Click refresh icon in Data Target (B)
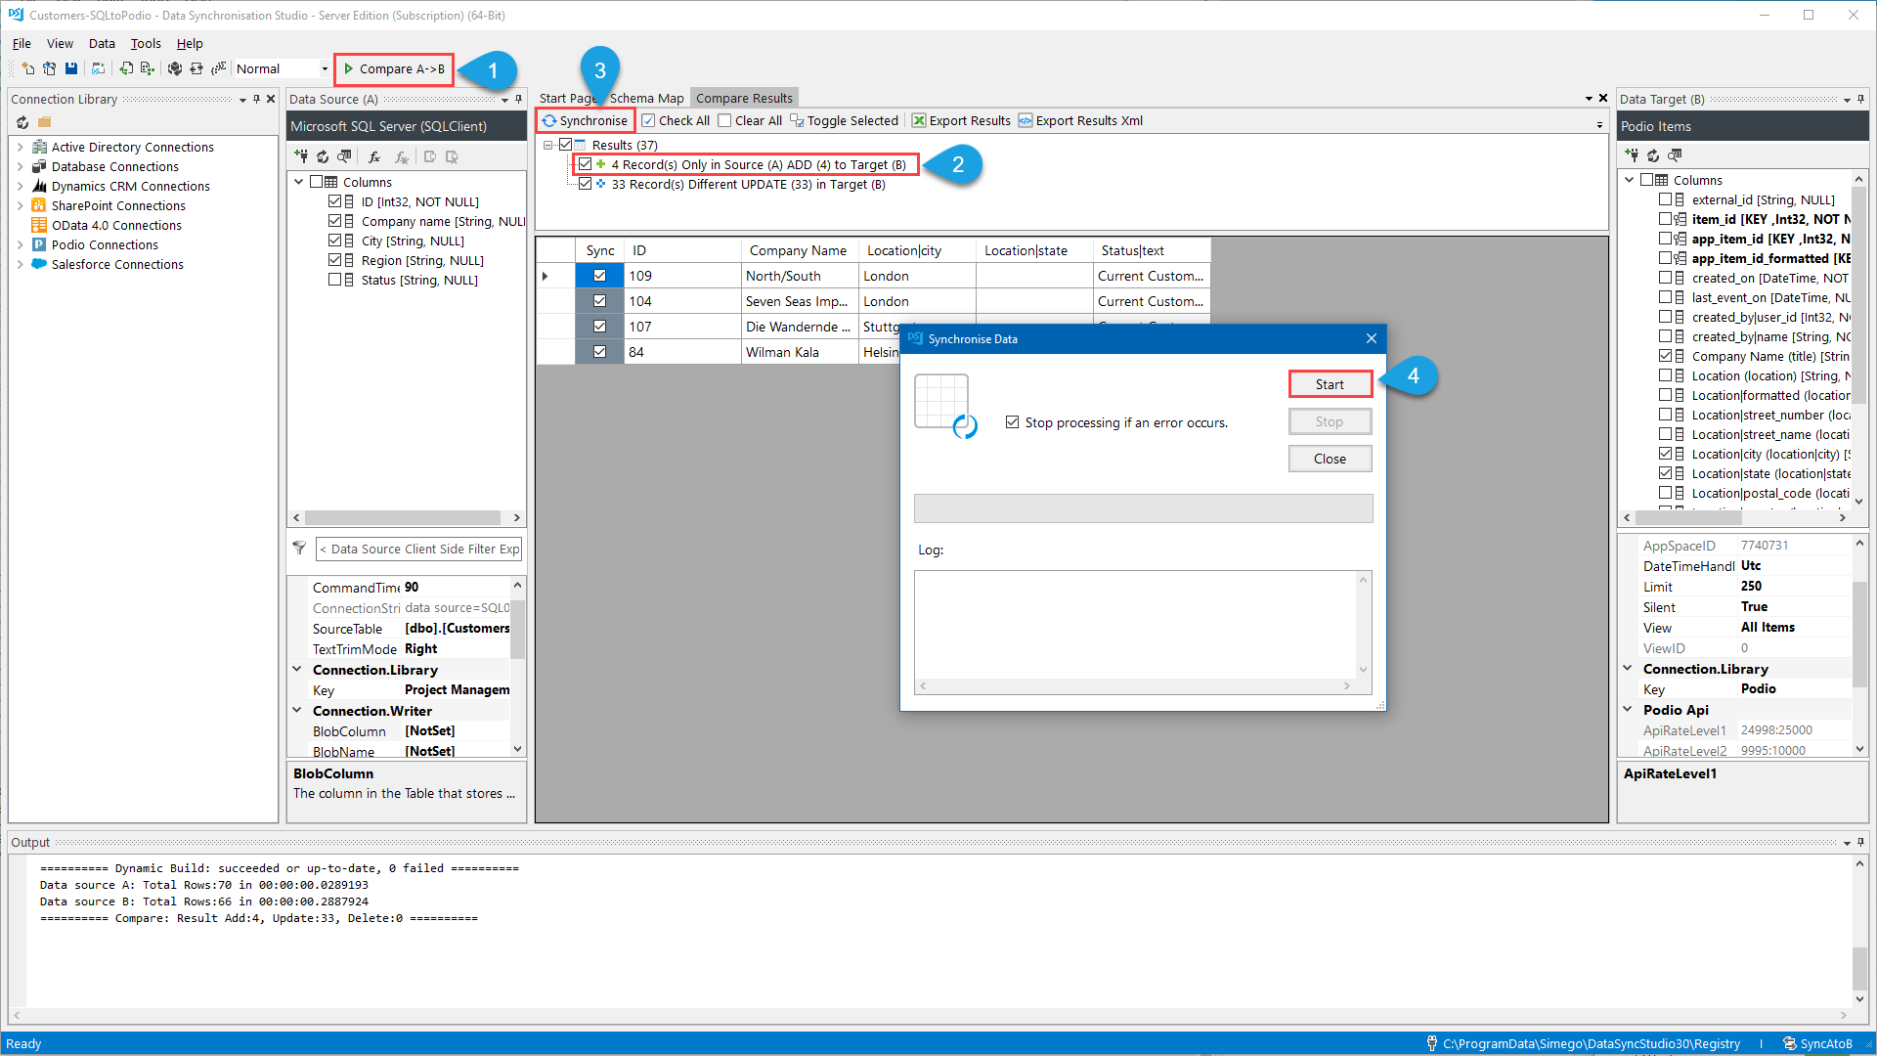1877x1056 pixels. coord(1653,154)
